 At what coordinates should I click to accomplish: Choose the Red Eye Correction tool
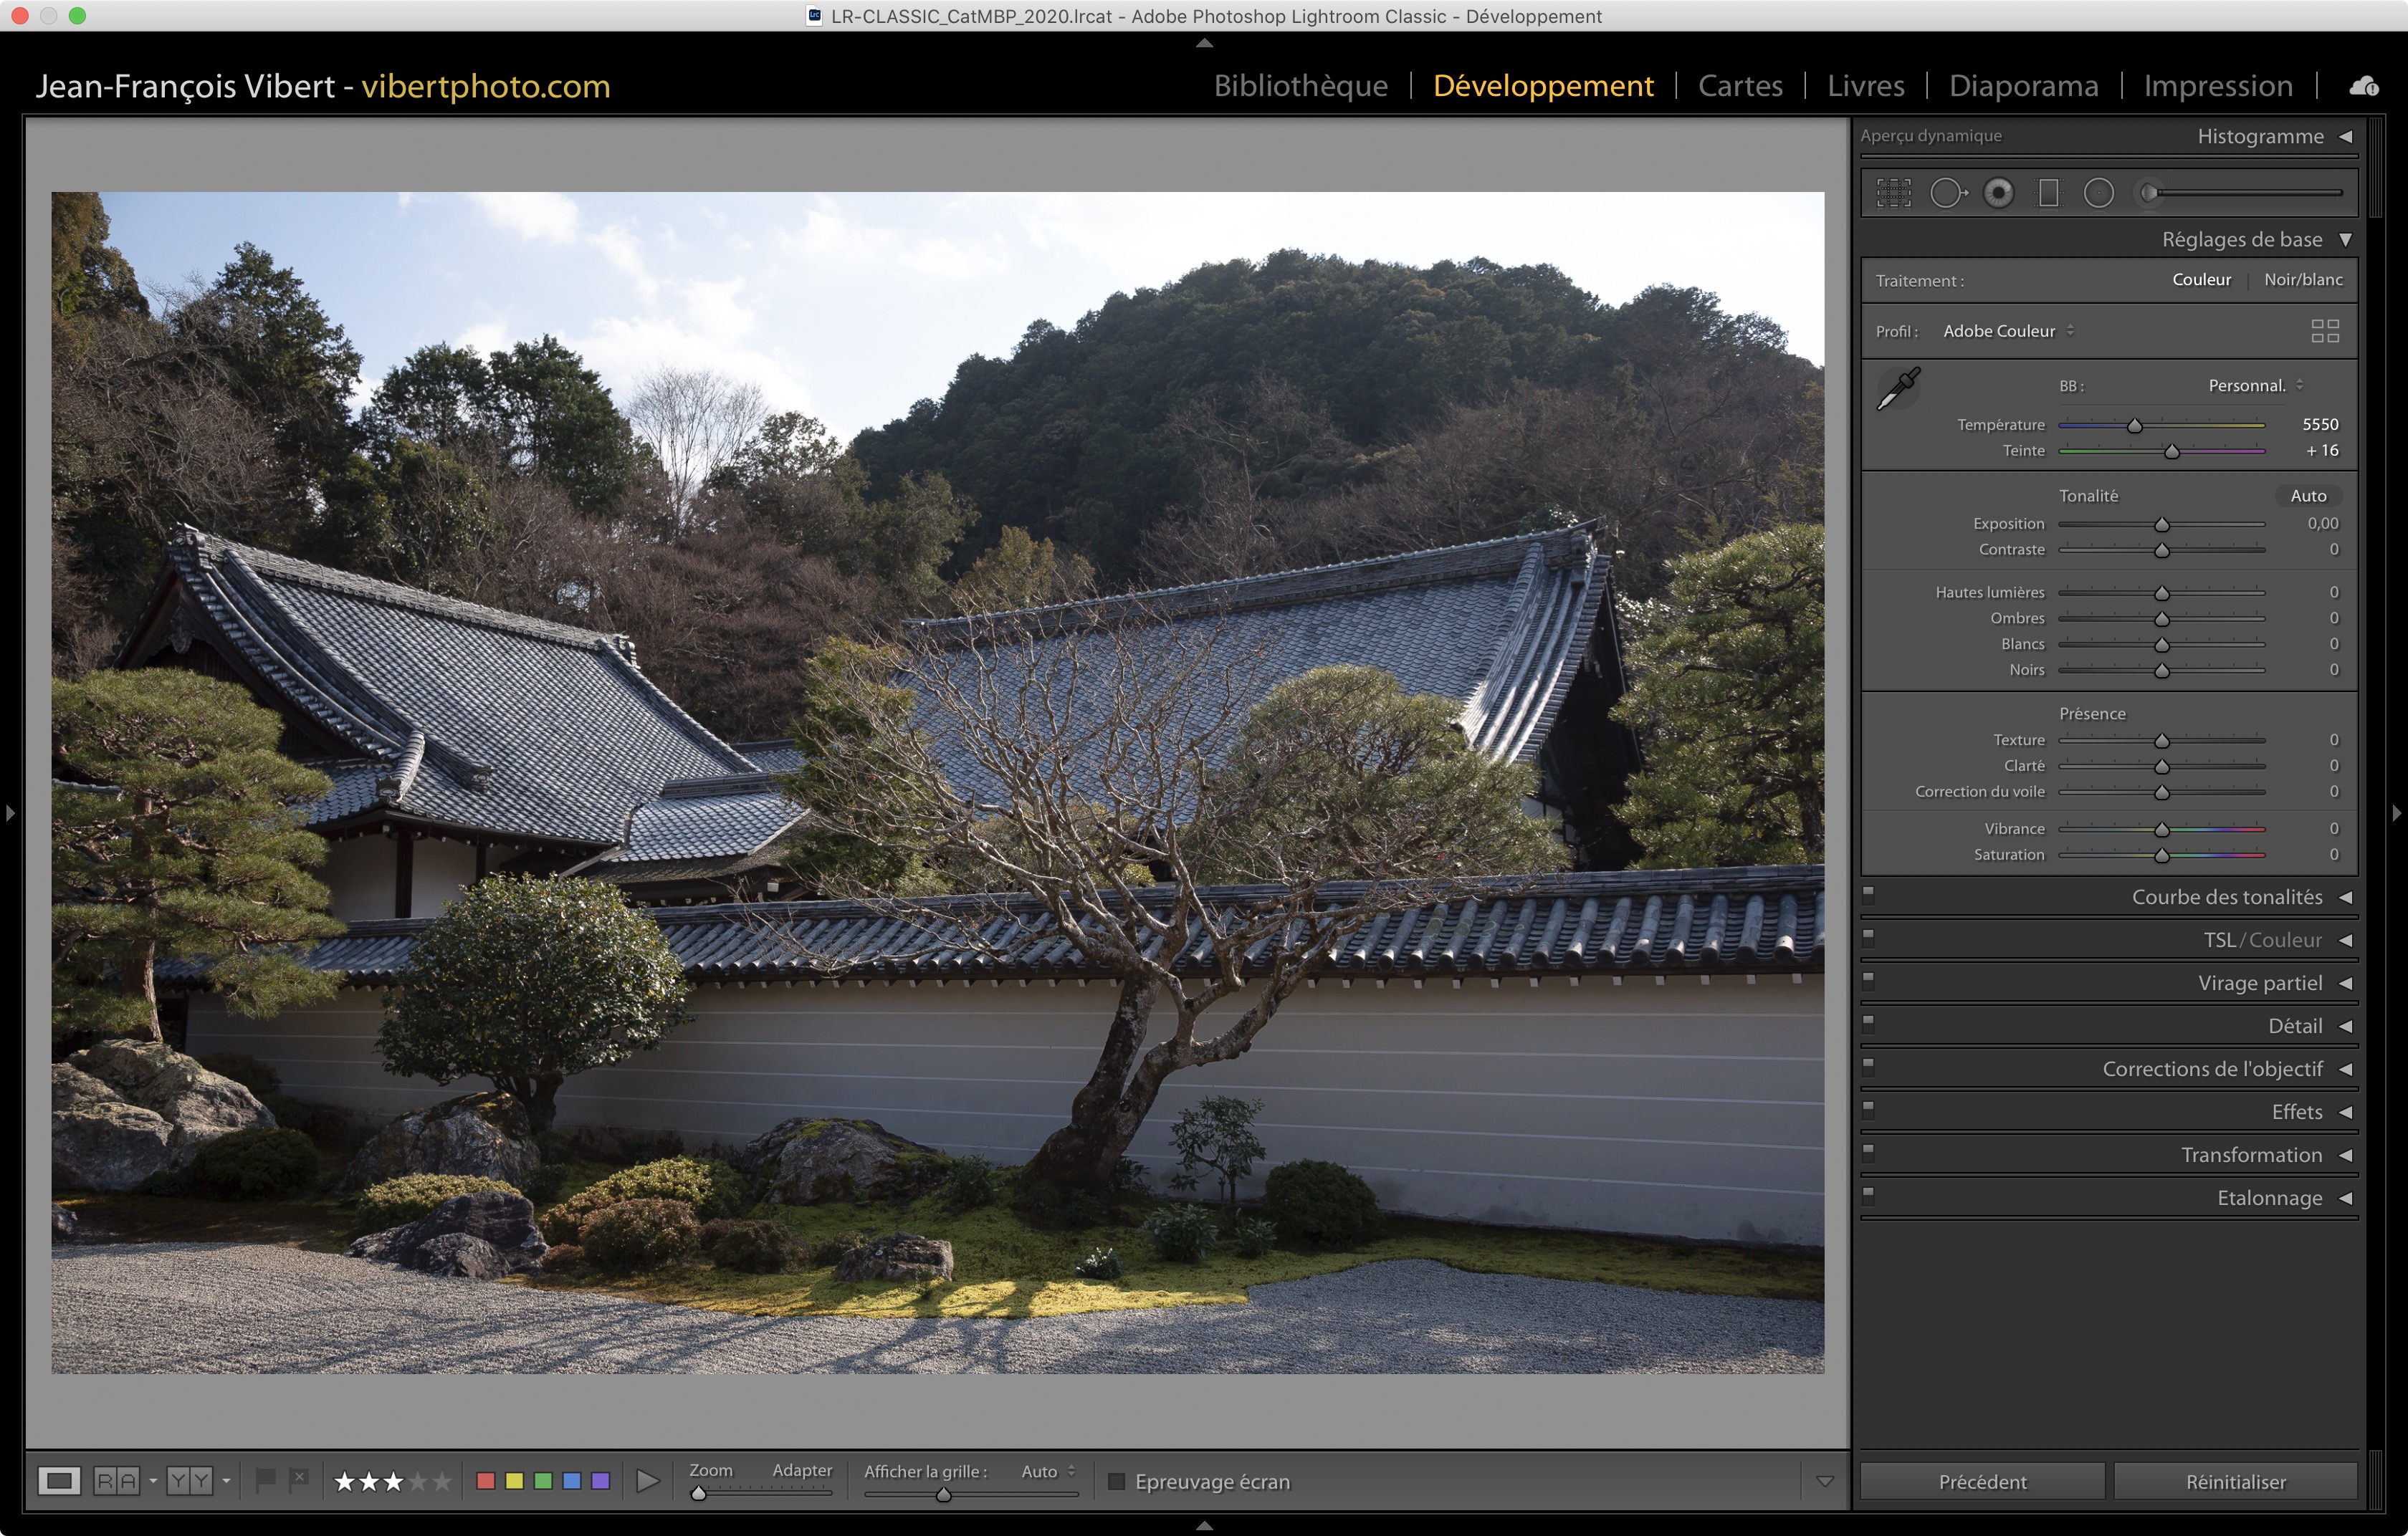coord(1998,193)
